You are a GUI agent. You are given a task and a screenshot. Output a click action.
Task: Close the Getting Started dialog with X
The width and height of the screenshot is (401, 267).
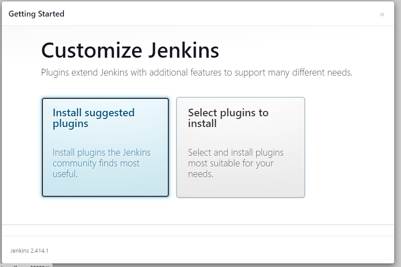(x=382, y=14)
